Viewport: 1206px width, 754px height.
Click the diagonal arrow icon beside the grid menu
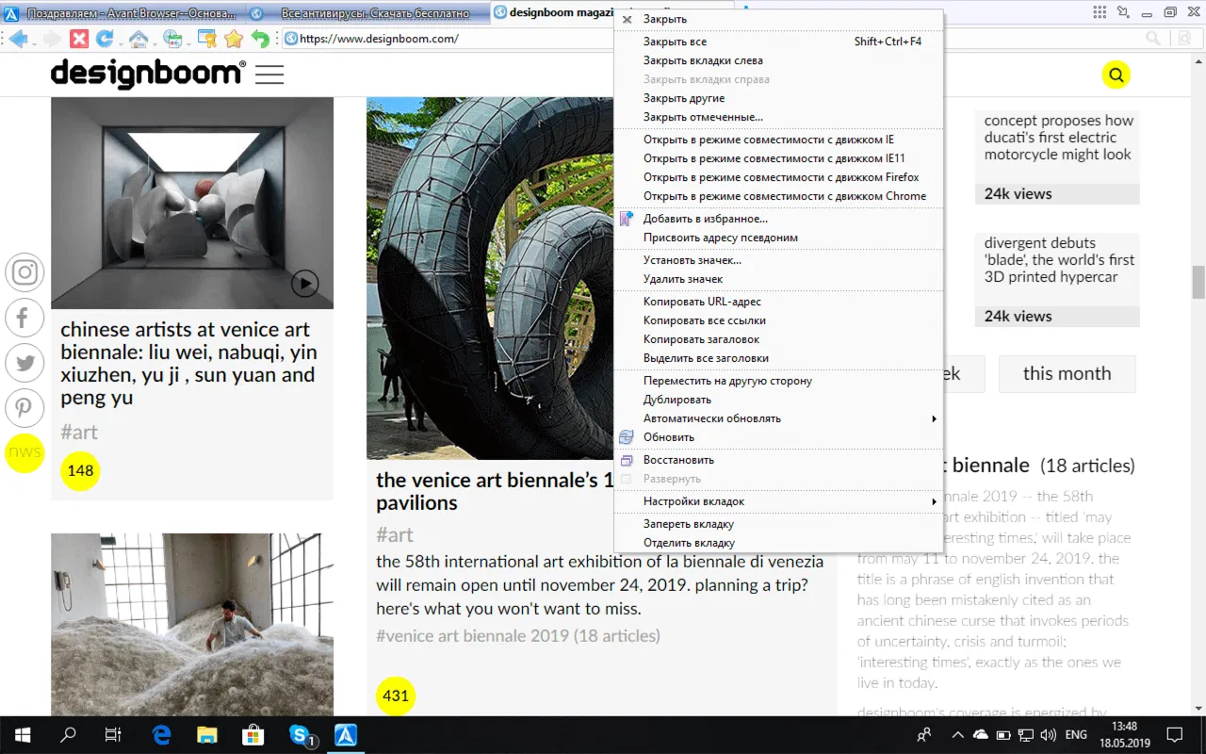1122,12
